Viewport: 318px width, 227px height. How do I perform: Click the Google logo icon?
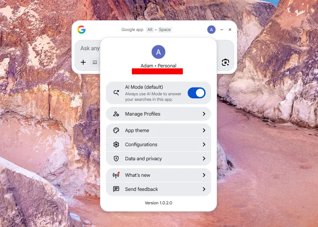tap(81, 30)
